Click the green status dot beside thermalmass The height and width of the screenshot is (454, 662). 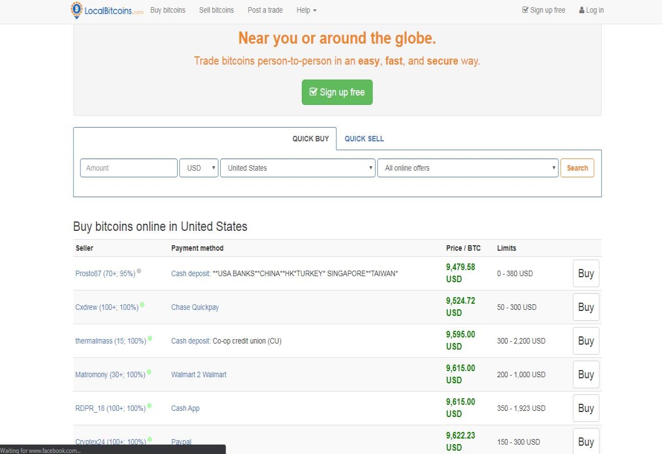(150, 338)
